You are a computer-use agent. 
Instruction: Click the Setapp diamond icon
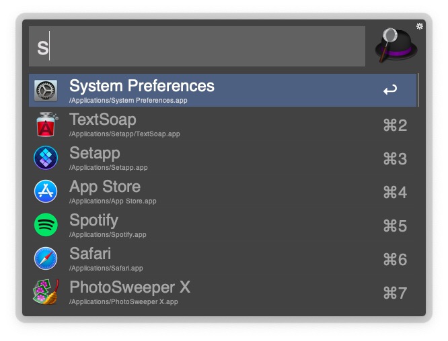pyautogui.click(x=46, y=158)
